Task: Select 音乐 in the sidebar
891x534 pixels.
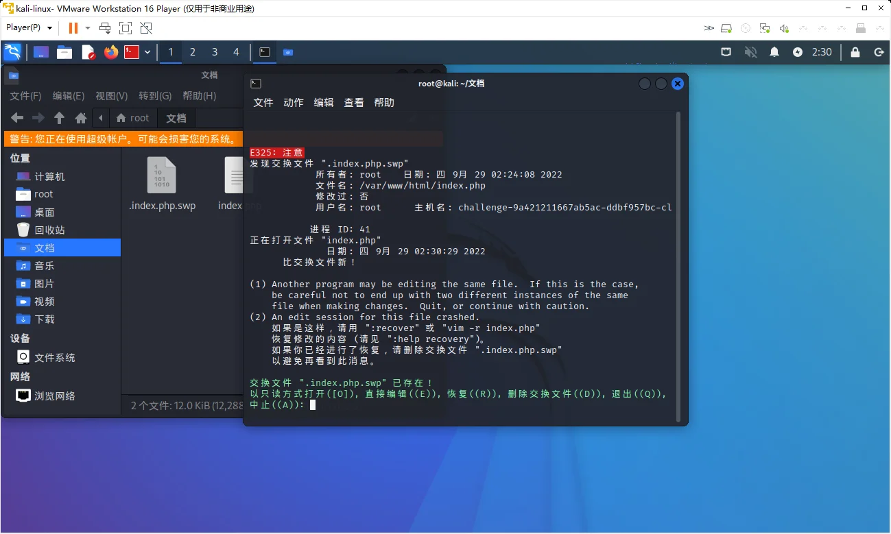Action: [x=45, y=266]
